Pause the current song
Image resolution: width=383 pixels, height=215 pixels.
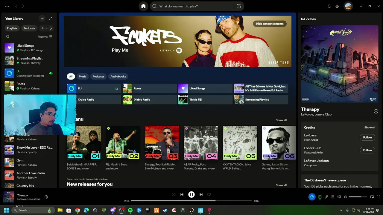tap(191, 194)
